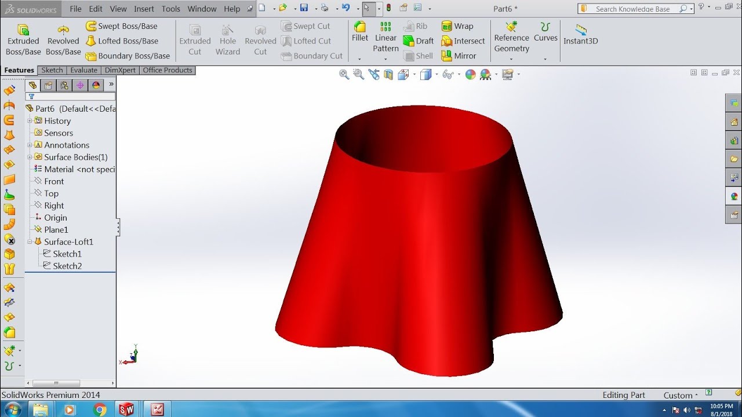Viewport: 742px width, 417px height.
Task: Collapse the Surface-Loft1 feature node
Action: [x=30, y=242]
